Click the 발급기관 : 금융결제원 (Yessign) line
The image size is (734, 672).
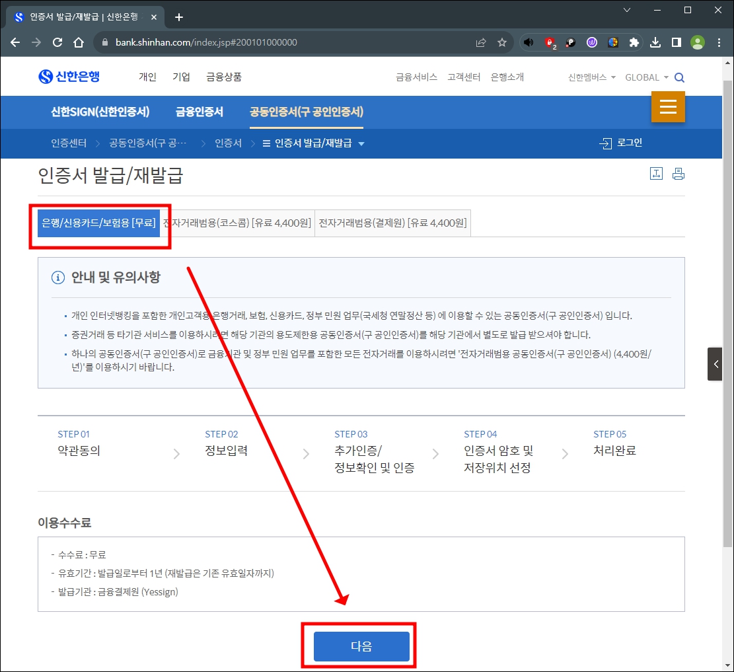click(115, 592)
